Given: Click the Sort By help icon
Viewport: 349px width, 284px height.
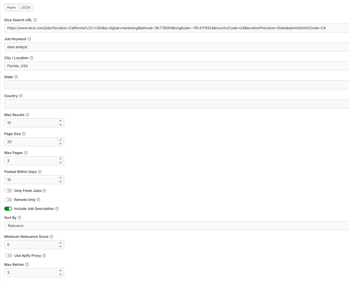Looking at the screenshot, I should 19,218.
